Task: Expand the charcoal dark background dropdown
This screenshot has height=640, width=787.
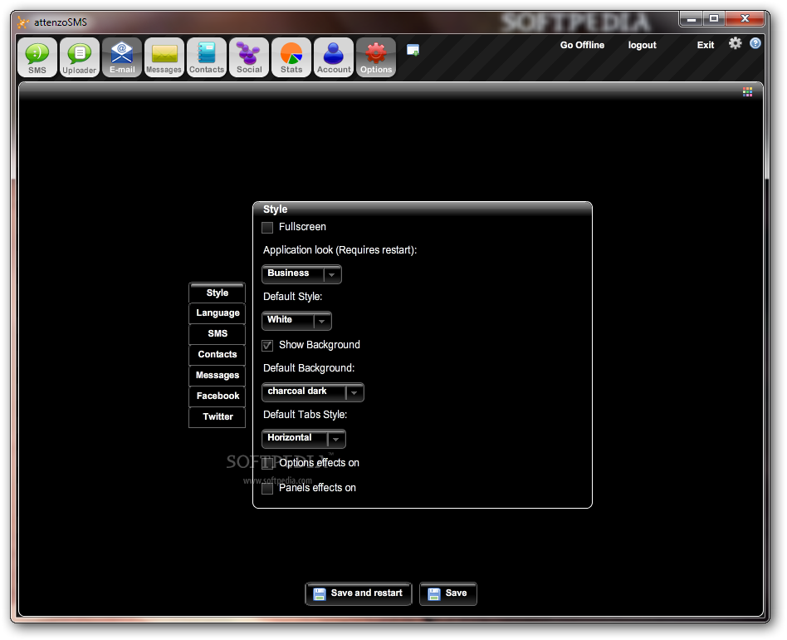Action: click(313, 392)
